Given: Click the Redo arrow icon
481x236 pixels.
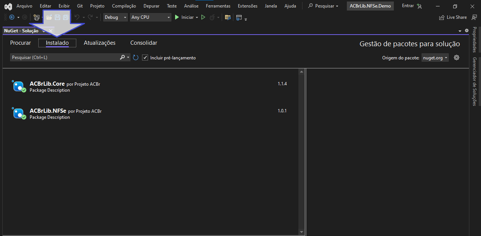Looking at the screenshot, I should point(90,17).
